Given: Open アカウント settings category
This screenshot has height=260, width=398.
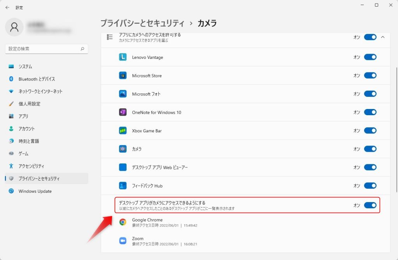Looking at the screenshot, I should pos(47,128).
